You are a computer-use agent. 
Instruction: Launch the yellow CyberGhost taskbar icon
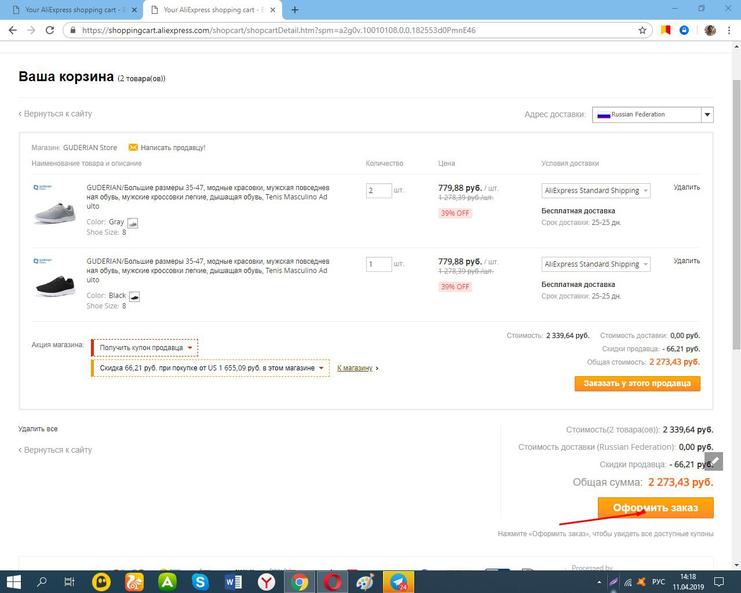[x=102, y=581]
